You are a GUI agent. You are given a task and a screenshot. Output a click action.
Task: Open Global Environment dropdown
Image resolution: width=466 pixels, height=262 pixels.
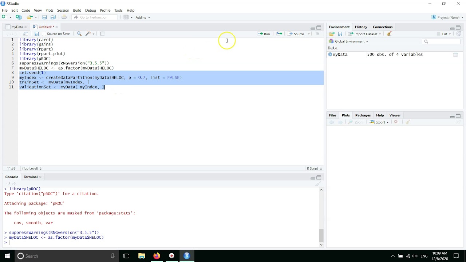(x=349, y=41)
